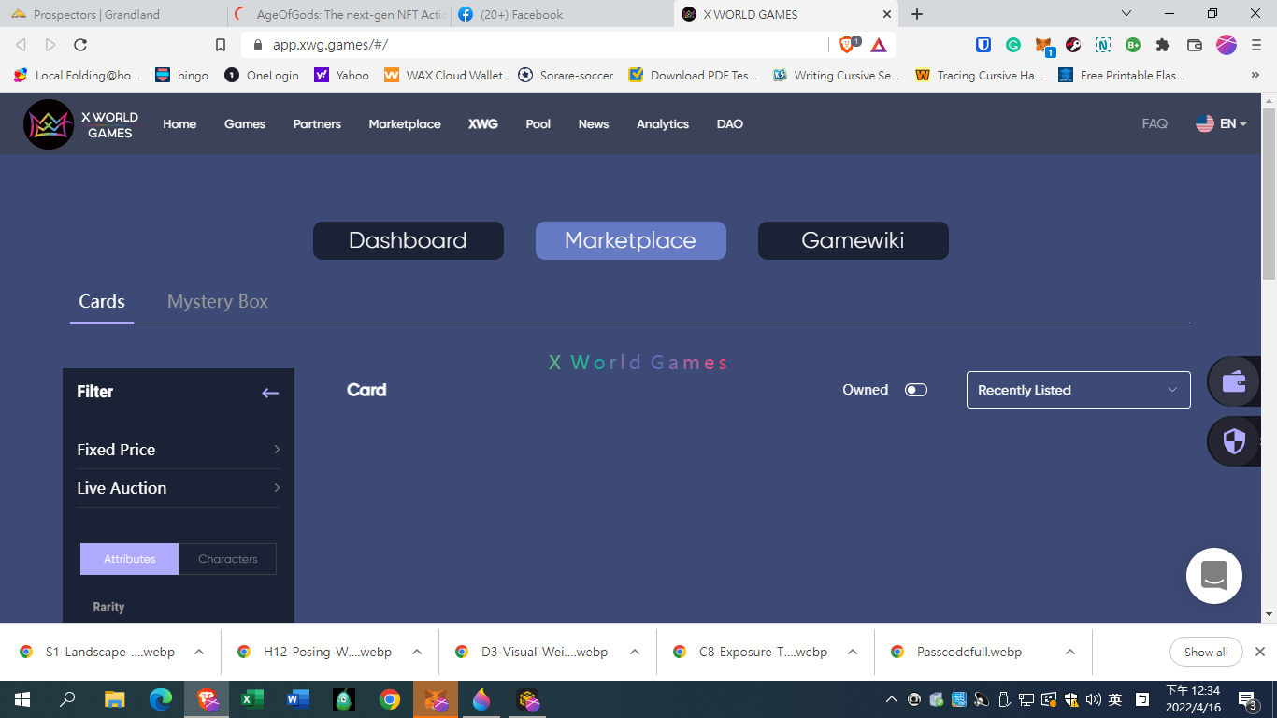Switch to the Mystery Box tab
Image resolution: width=1277 pixels, height=718 pixels.
pos(218,301)
